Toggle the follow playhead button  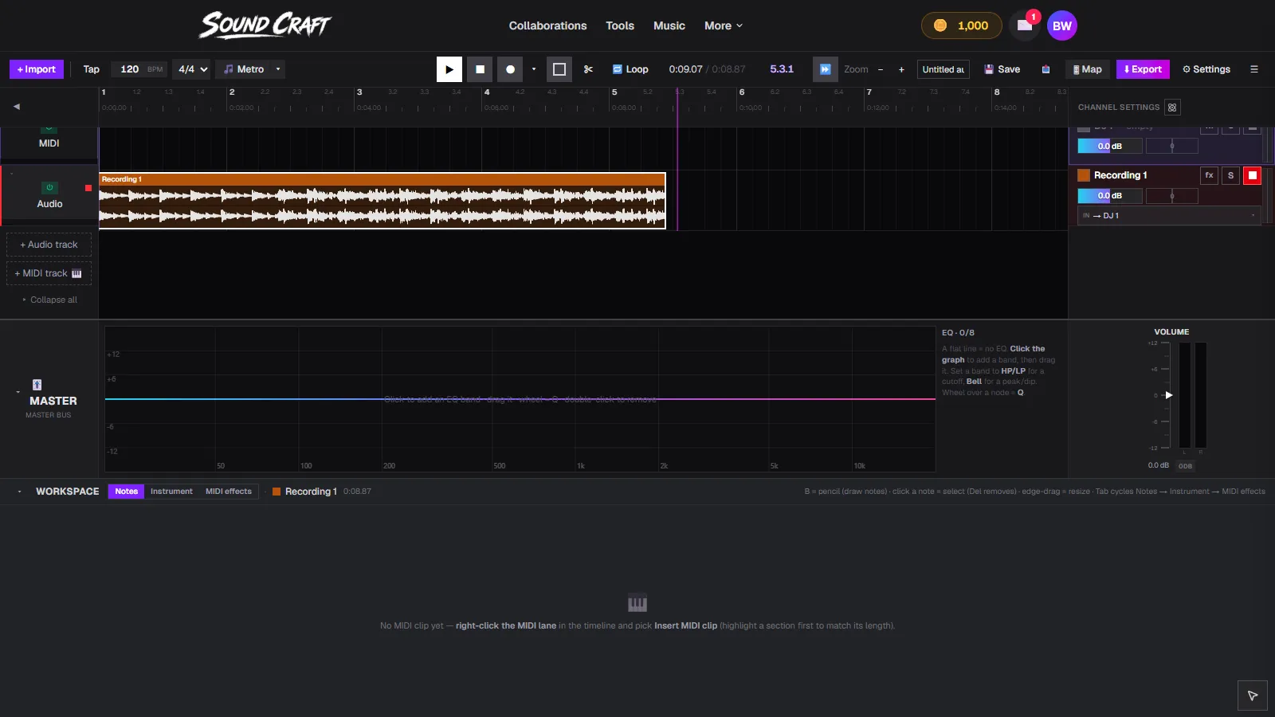(826, 69)
